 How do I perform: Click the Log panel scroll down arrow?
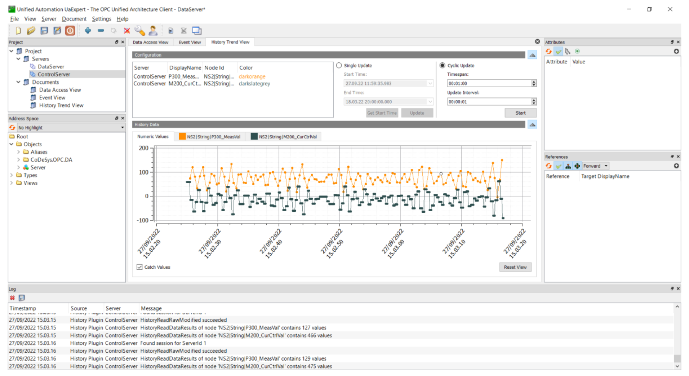point(677,366)
